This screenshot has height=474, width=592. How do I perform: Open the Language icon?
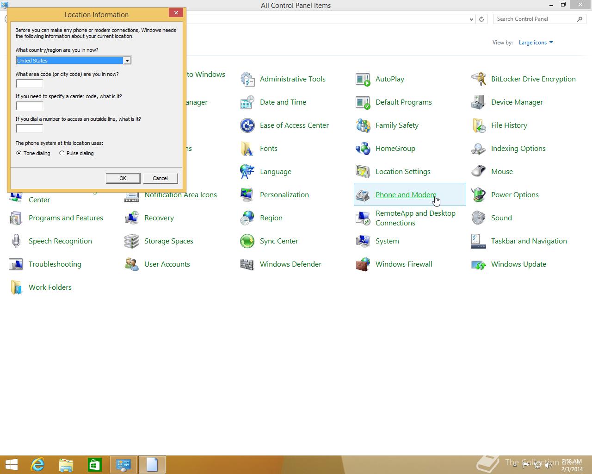pos(247,172)
